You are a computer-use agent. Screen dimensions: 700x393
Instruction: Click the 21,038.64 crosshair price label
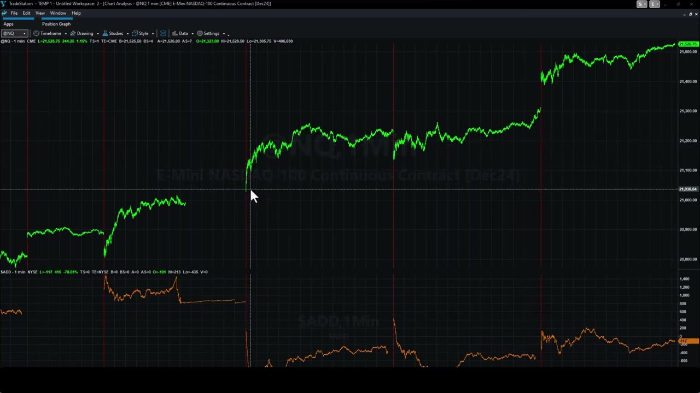(688, 189)
